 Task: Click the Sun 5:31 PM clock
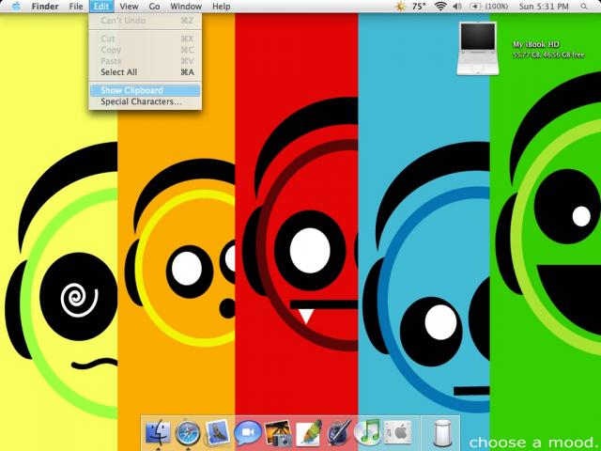point(544,7)
